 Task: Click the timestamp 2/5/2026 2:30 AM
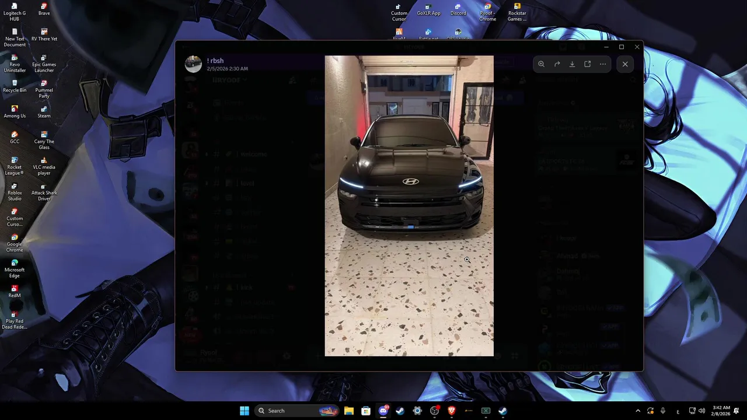[x=227, y=69]
